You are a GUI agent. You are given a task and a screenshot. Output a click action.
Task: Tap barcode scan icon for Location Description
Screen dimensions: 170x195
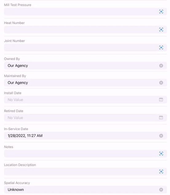[x=161, y=172]
